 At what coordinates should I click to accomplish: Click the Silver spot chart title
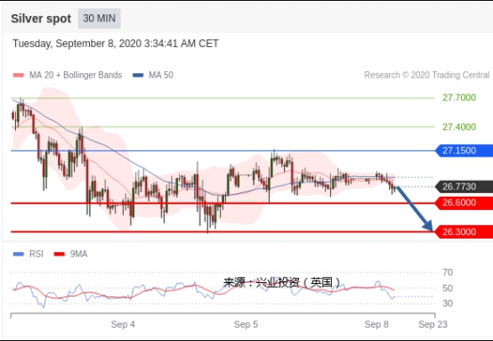point(41,19)
